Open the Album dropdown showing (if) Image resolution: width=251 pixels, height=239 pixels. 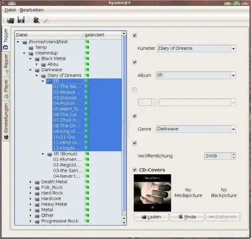196,75
